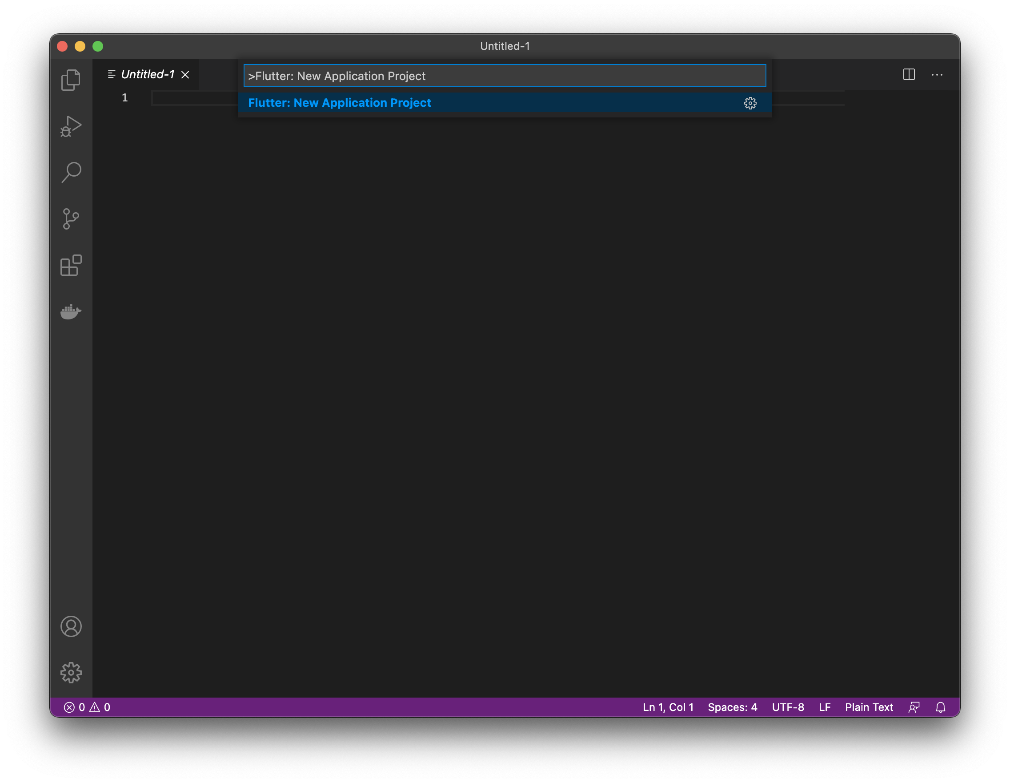
Task: Open the Explorer view in activity bar
Action: pos(71,80)
